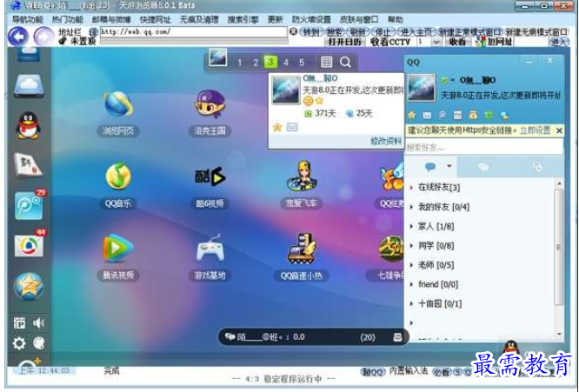Click the search magnifier in desktop switcher
579x392 pixels.
pyautogui.click(x=345, y=62)
